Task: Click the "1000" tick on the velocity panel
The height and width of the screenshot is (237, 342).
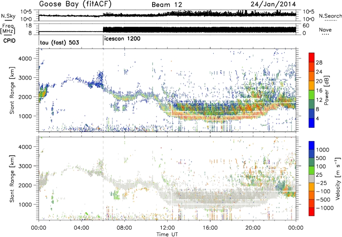Action: point(24,205)
